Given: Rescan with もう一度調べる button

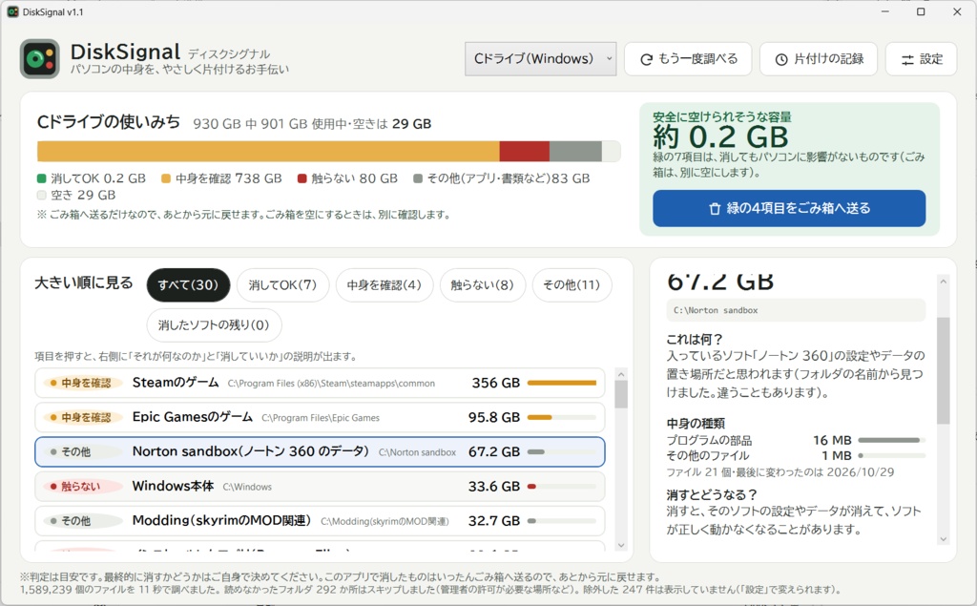Looking at the screenshot, I should coord(688,58).
